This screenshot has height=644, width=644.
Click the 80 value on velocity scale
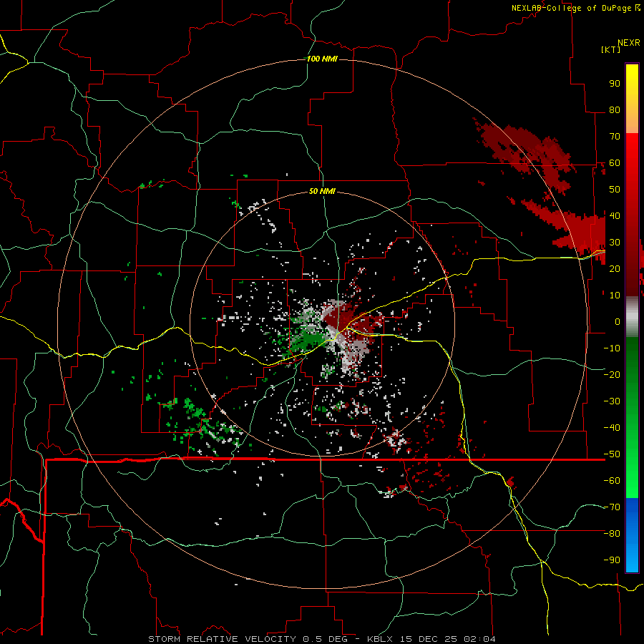point(615,109)
